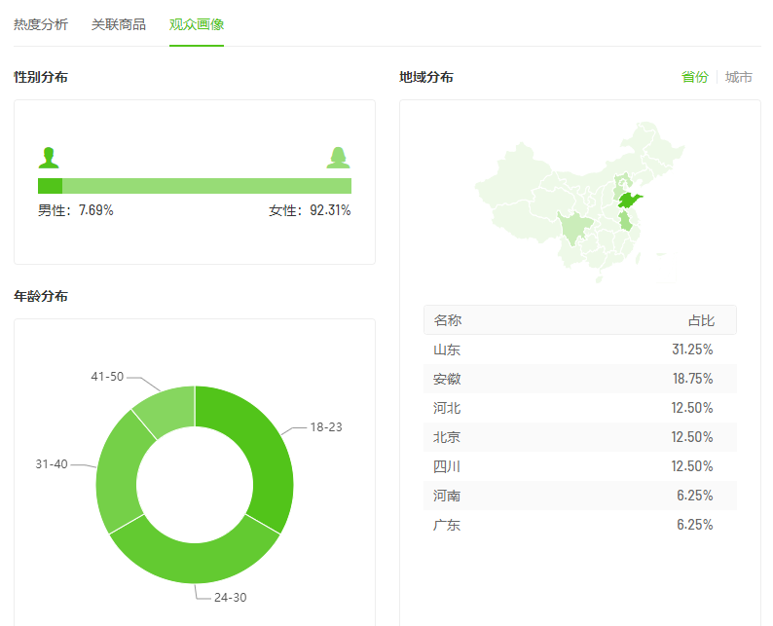Switch to the 热度分析 tab

tap(41, 24)
